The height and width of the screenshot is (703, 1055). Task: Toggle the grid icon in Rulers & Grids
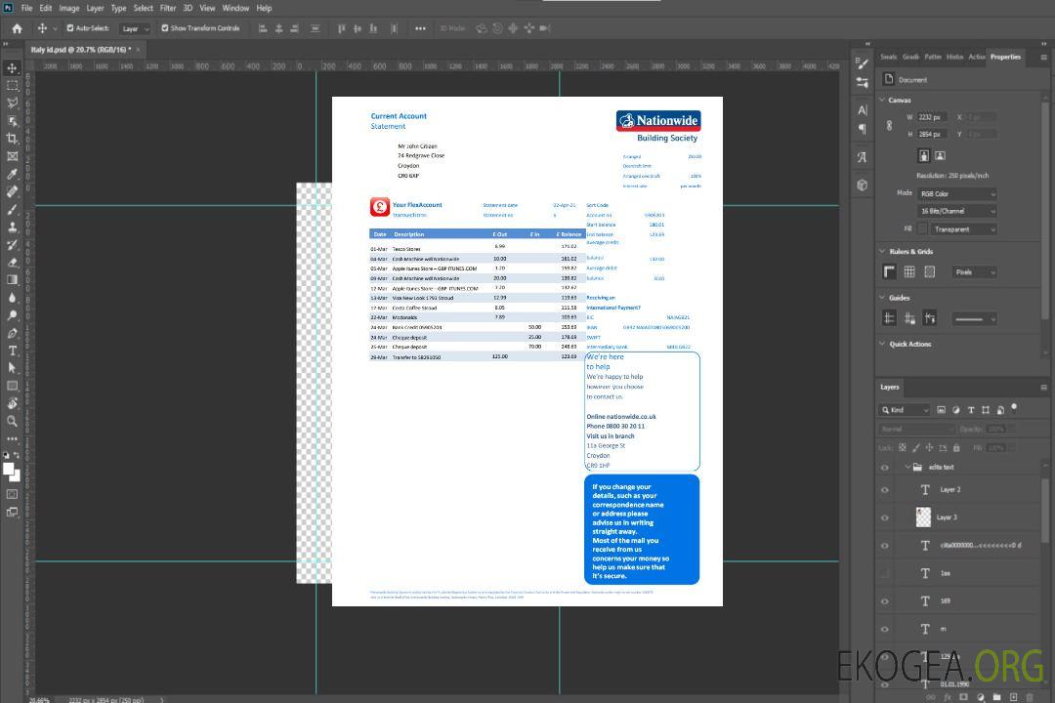coord(909,271)
